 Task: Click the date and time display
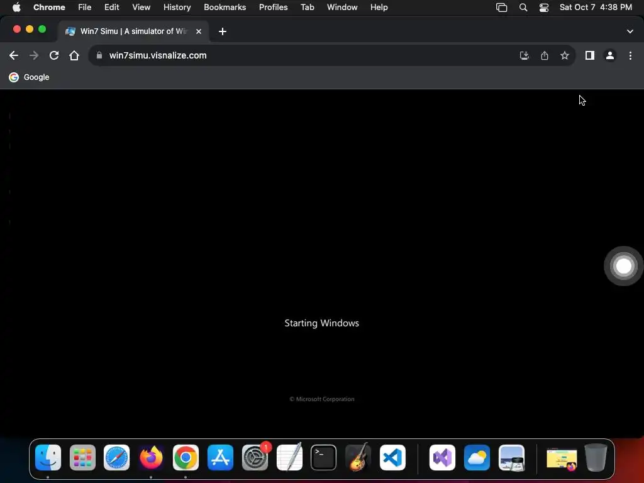coord(596,8)
